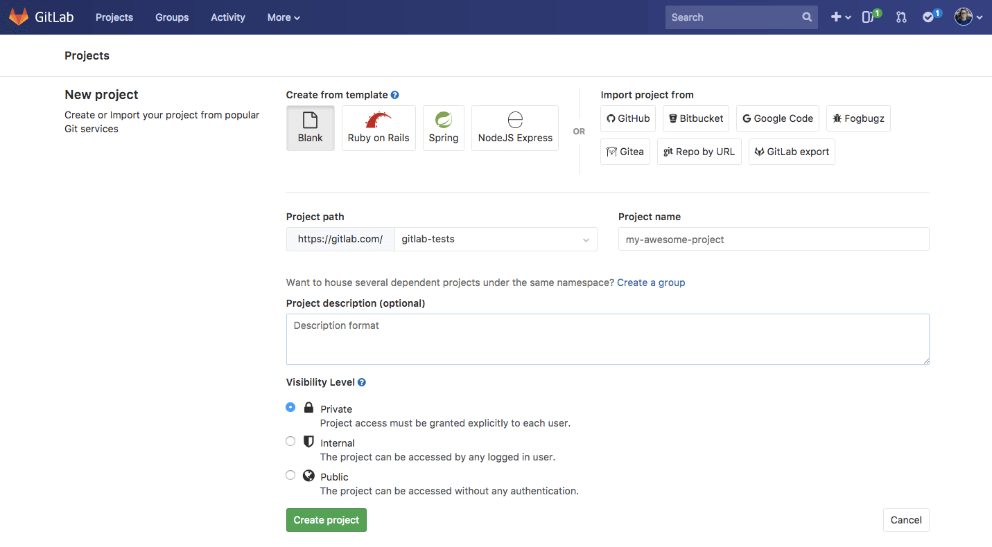
Task: Click the lock icon next to Private
Action: click(x=309, y=408)
